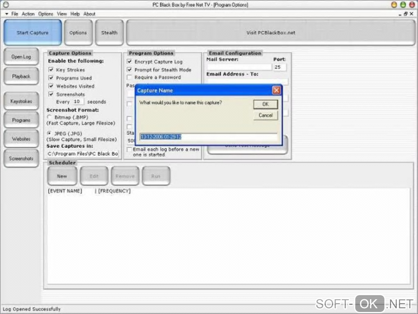The height and width of the screenshot is (314, 418).
Task: Click OK in Capture Name dialog
Action: [266, 104]
